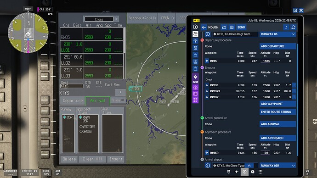Go back using the Route back arrow
317x178 pixels.
204,27
